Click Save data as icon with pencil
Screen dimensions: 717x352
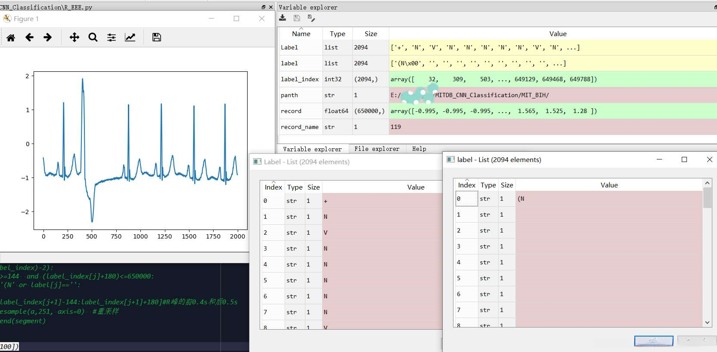click(311, 18)
